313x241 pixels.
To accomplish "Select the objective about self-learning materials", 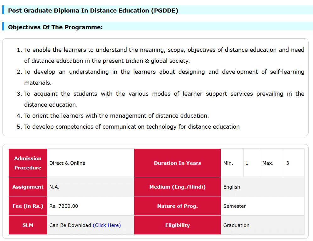I will pos(164,77).
